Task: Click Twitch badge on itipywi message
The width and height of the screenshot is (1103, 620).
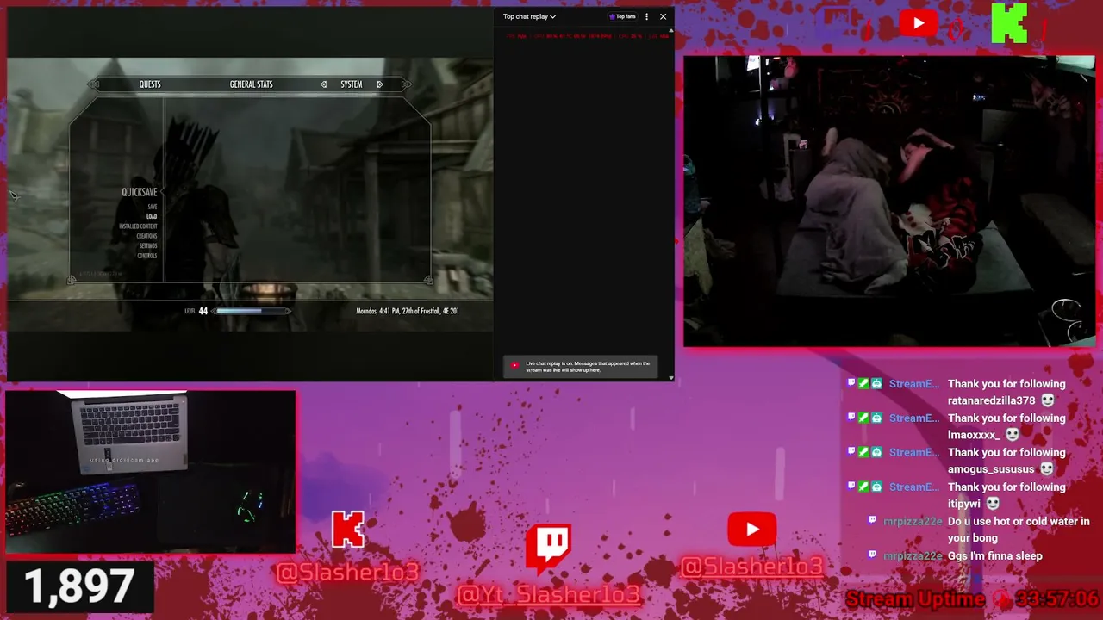Action: [x=851, y=487]
